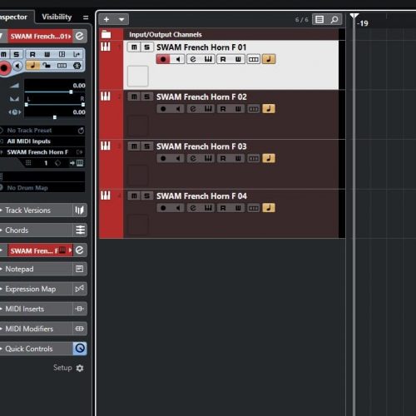Open Edit Instrument icon beside channel 1 in Inspector
Viewport: 416px width, 416px height.
80,163
